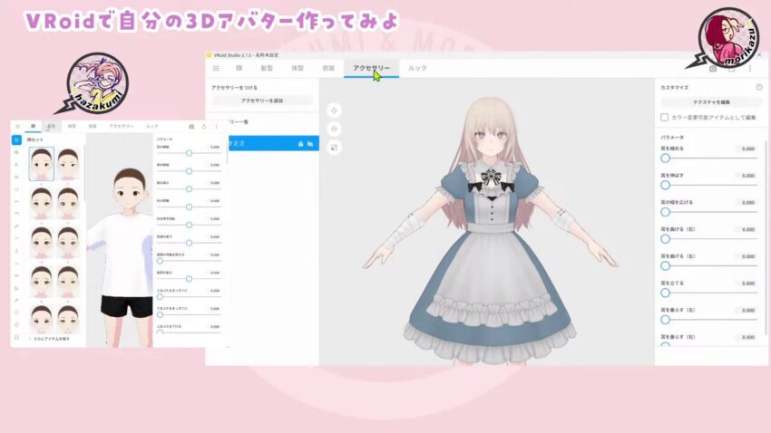The height and width of the screenshot is (433, 771).
Task: Switch to the ルック tab in the small window
Action: (152, 126)
